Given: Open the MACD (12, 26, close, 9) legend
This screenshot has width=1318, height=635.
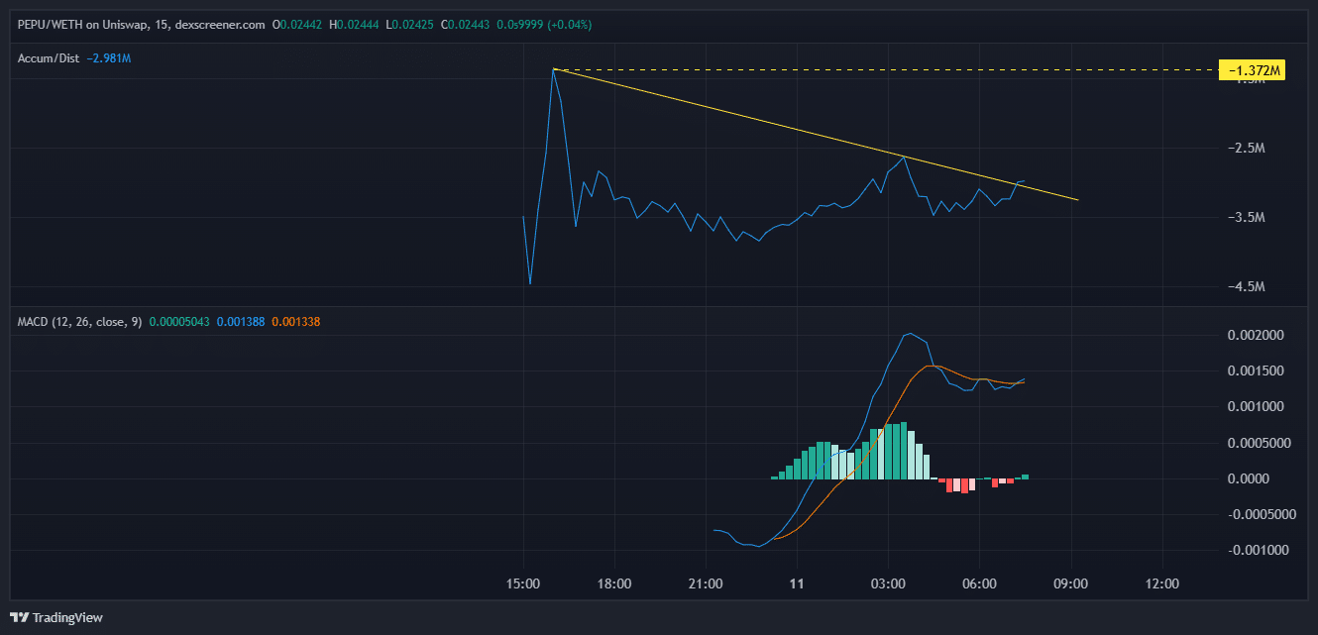Looking at the screenshot, I should pyautogui.click(x=79, y=322).
